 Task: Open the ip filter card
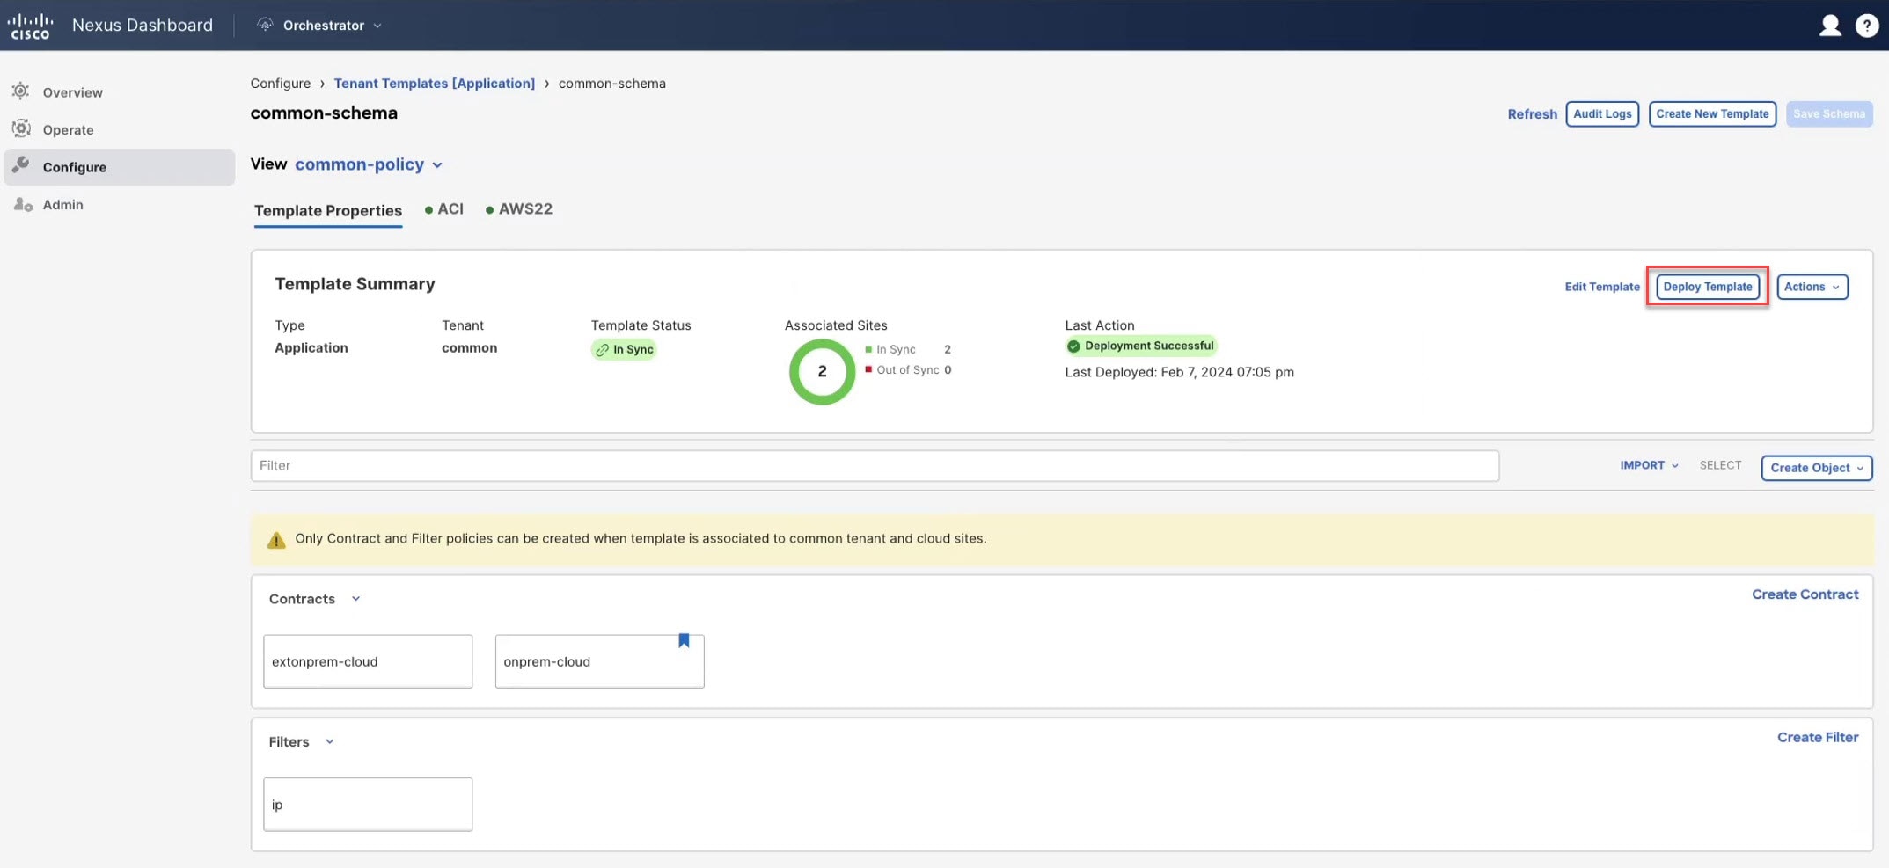pyautogui.click(x=368, y=804)
